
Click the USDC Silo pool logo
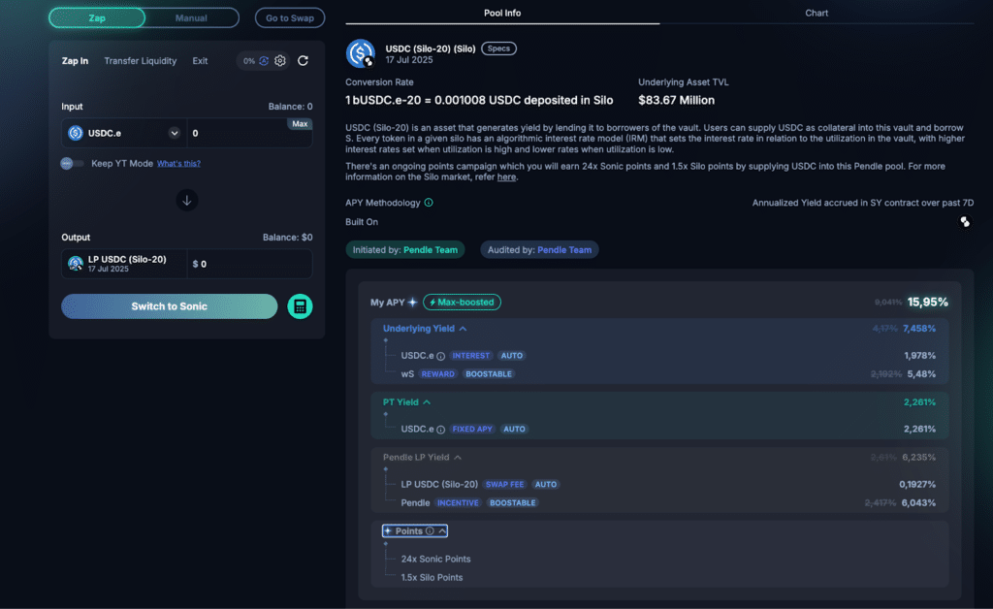point(361,53)
